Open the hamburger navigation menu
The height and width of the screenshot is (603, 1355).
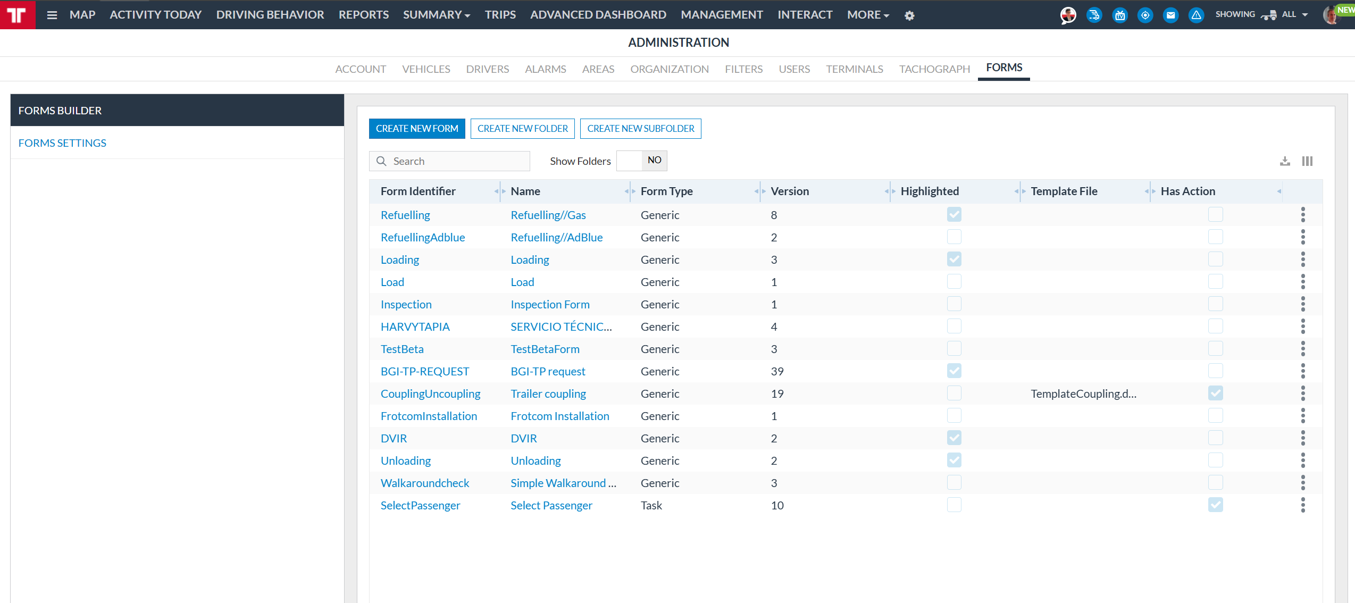[52, 15]
